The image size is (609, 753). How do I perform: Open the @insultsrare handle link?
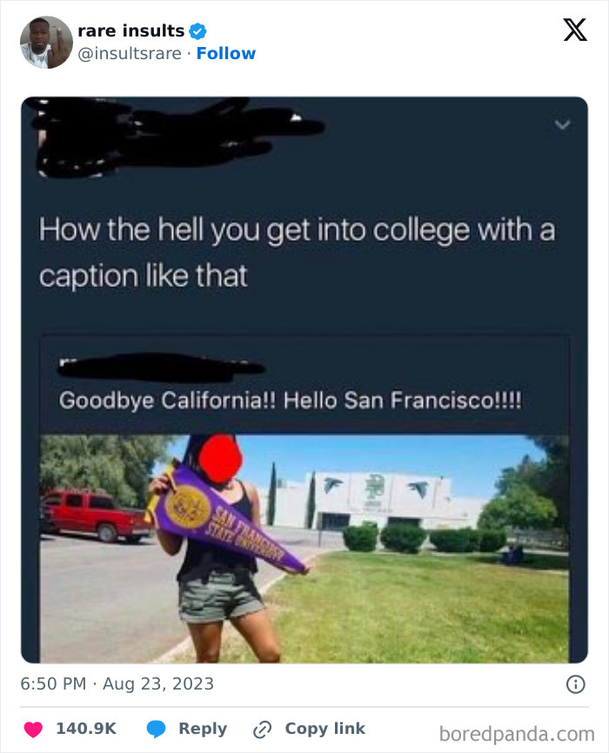tap(130, 53)
